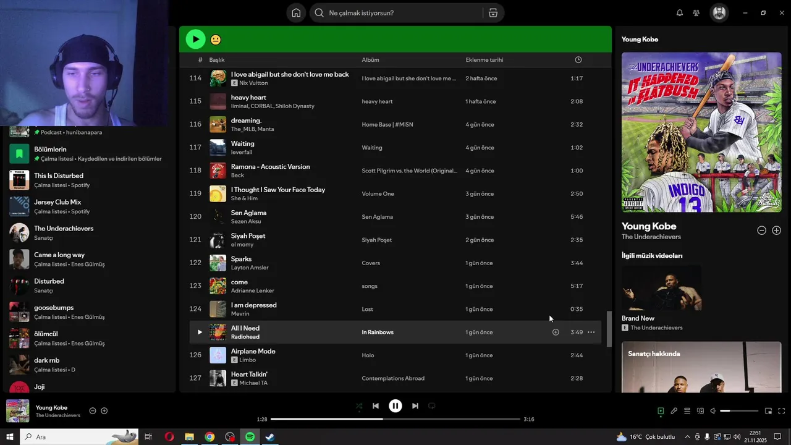Add All I Need to liked songs

(556, 332)
